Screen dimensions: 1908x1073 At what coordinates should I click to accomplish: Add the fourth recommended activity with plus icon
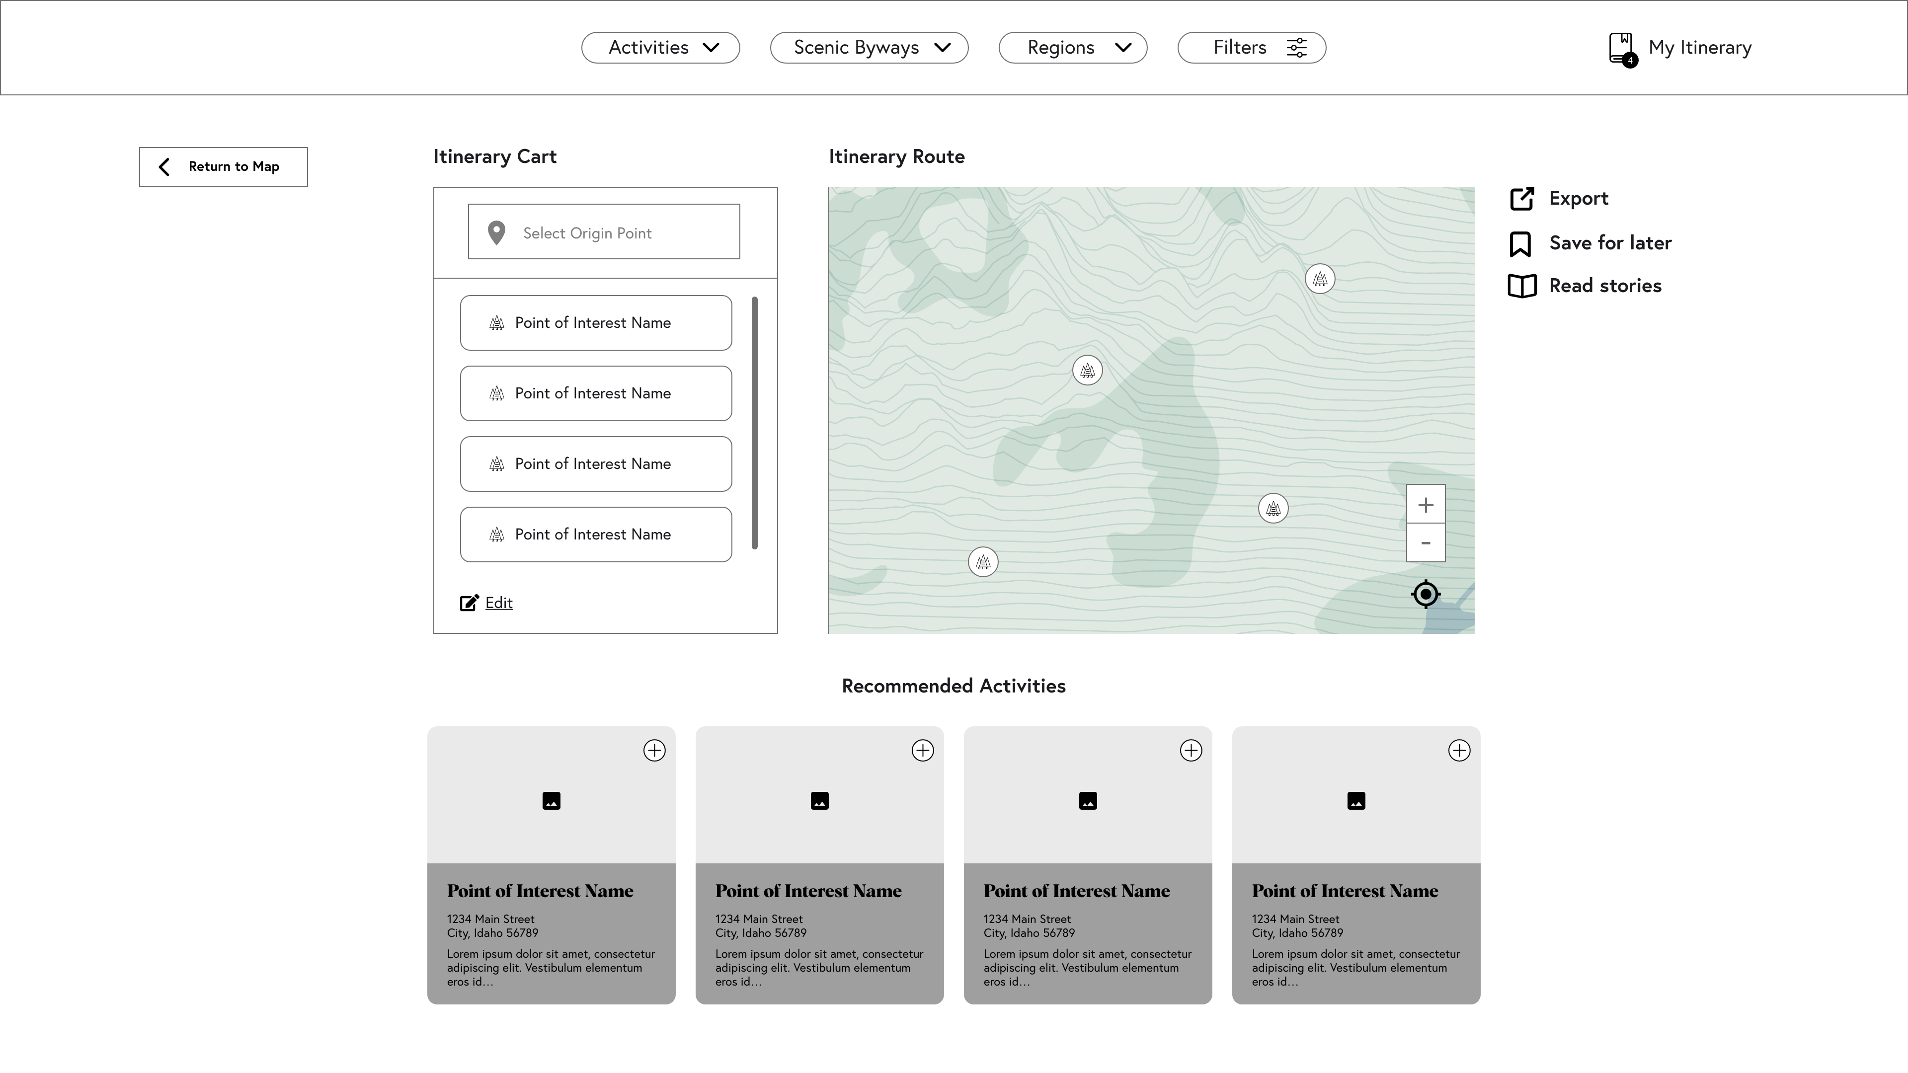coord(1459,750)
